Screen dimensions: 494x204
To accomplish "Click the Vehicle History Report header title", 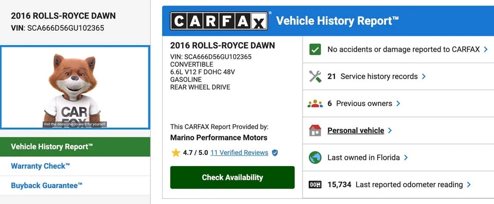I will [x=338, y=21].
